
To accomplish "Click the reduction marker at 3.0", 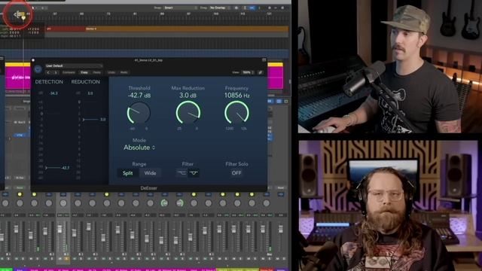I will [94, 119].
